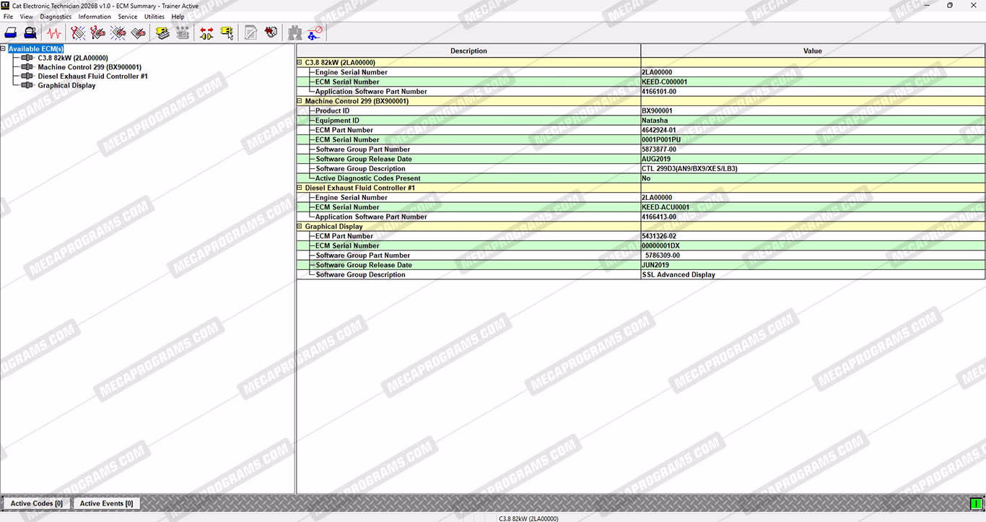
Task: Click the grayed binoculars toolbar icon
Action: click(x=295, y=32)
